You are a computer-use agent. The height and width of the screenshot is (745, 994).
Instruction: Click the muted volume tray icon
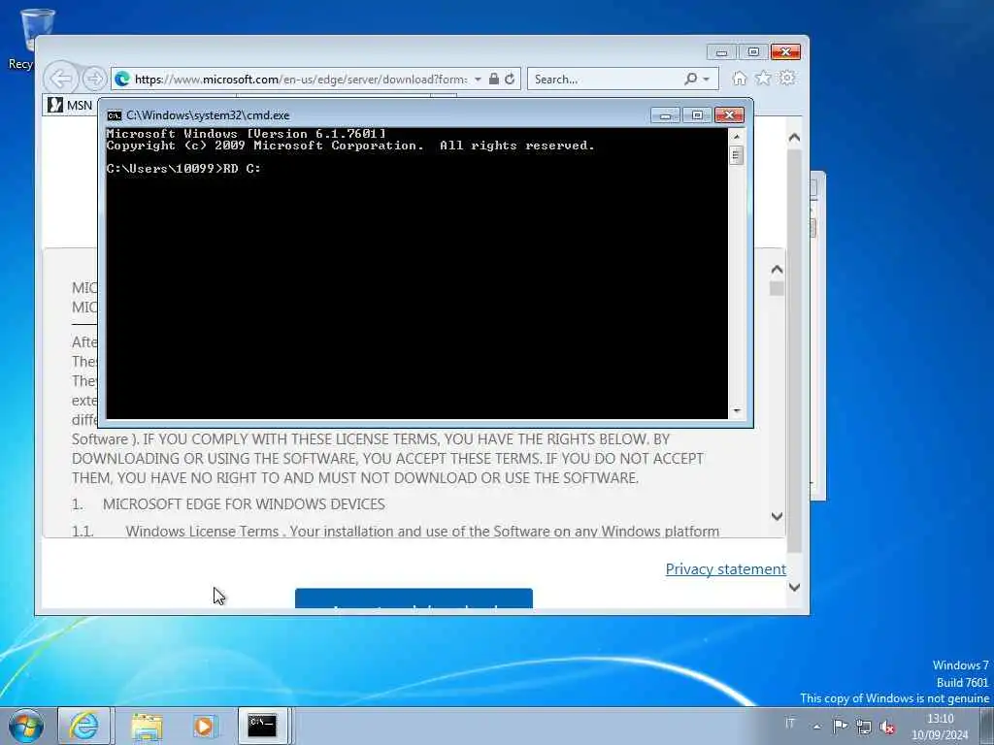click(887, 728)
